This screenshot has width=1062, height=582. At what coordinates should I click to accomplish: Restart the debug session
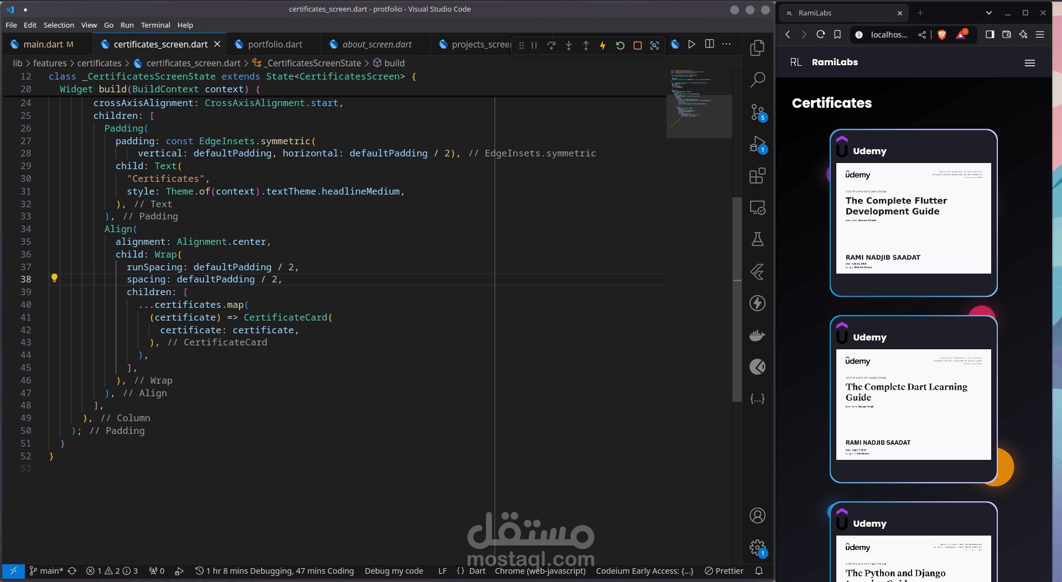click(620, 45)
